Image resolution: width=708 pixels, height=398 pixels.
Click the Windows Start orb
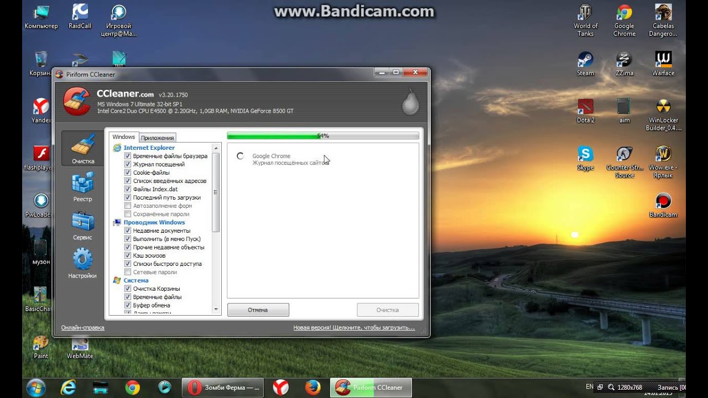pyautogui.click(x=36, y=387)
